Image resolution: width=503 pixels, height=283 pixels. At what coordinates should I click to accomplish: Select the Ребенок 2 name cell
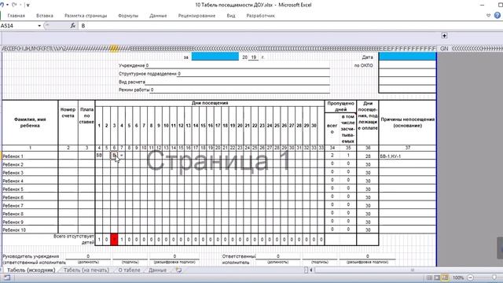point(30,164)
